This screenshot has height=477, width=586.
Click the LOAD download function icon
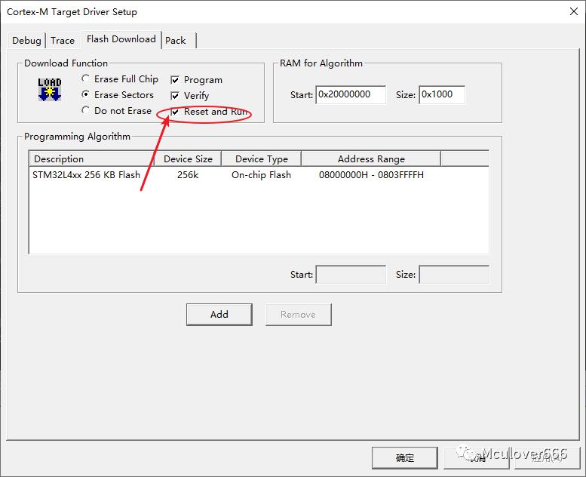click(x=49, y=90)
